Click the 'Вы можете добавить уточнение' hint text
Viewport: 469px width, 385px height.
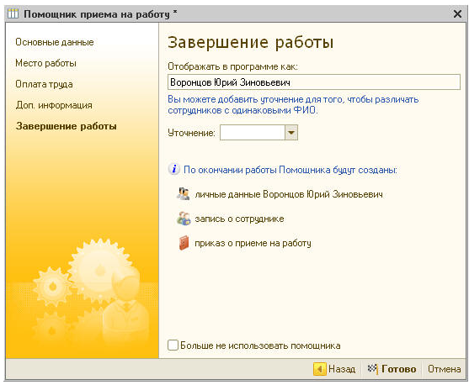pyautogui.click(x=293, y=104)
